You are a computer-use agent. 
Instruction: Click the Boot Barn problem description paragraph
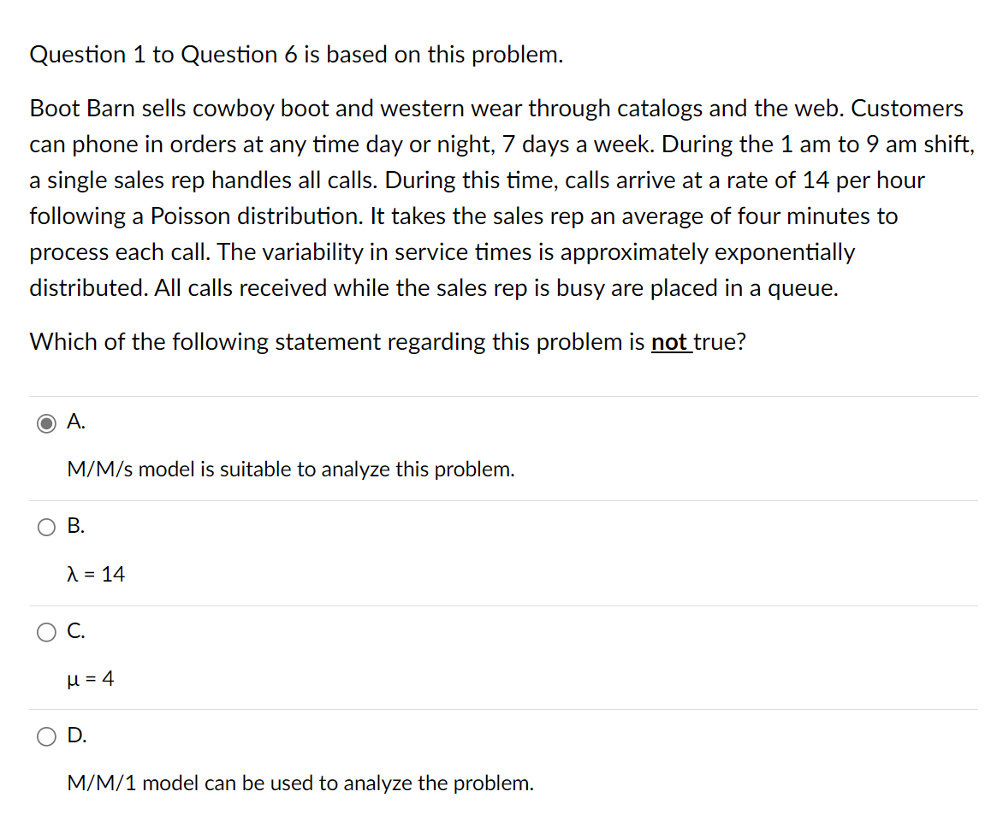pos(496,198)
